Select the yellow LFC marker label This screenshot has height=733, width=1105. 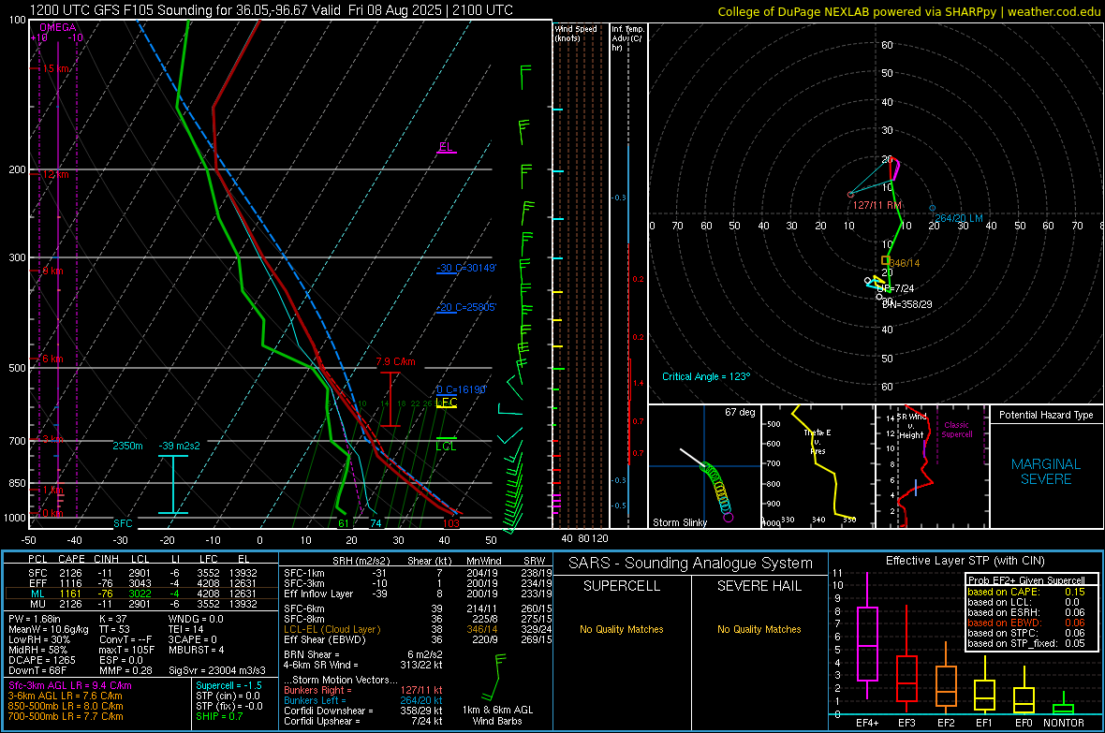click(446, 403)
